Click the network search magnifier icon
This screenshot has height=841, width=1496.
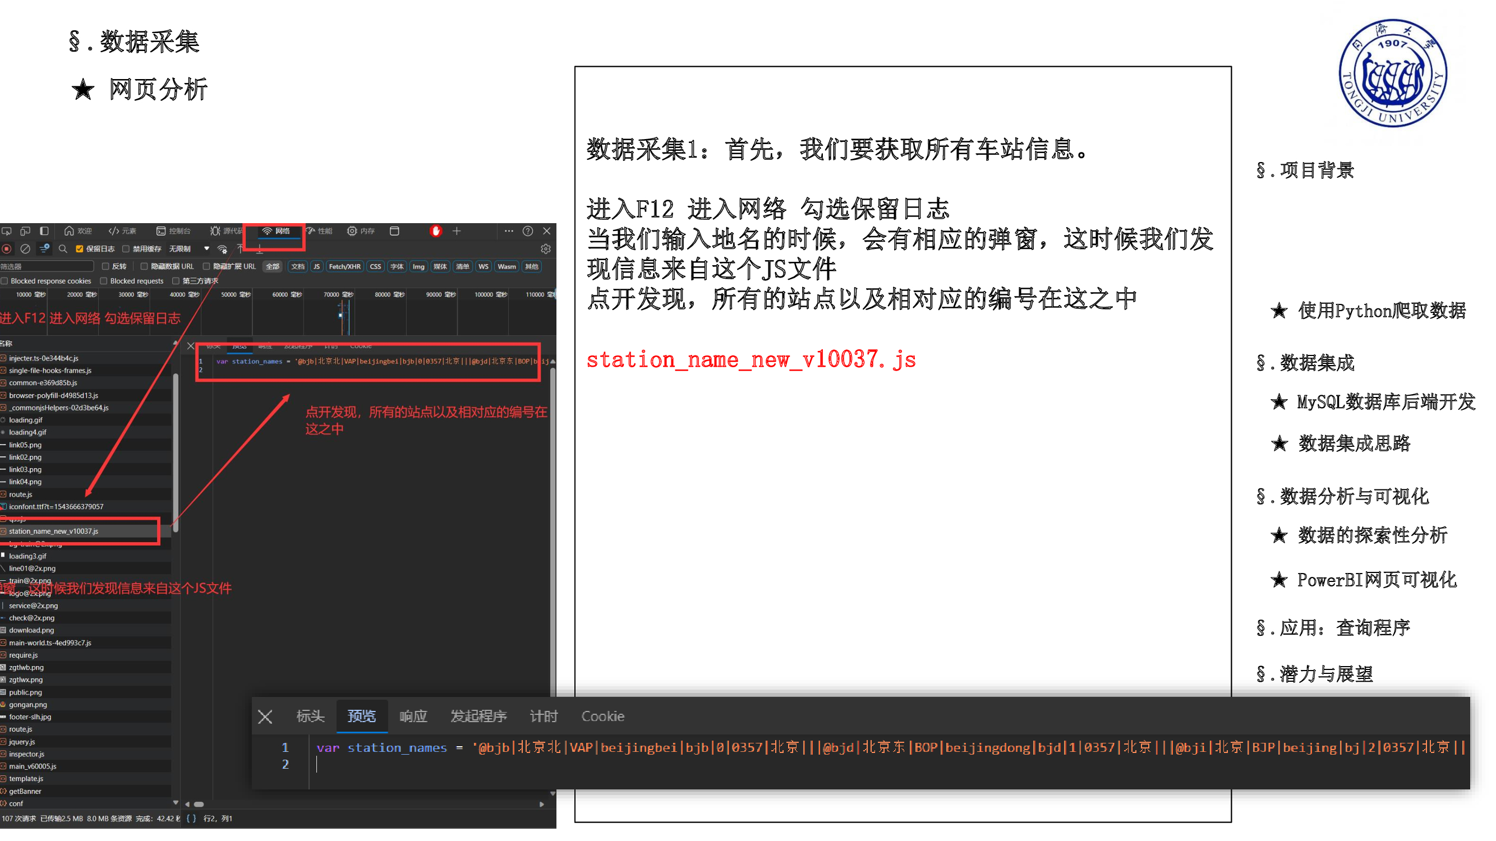63,249
